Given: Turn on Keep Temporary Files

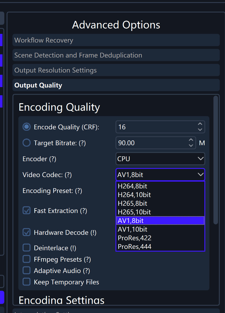Looking at the screenshot, I should click(x=26, y=282).
